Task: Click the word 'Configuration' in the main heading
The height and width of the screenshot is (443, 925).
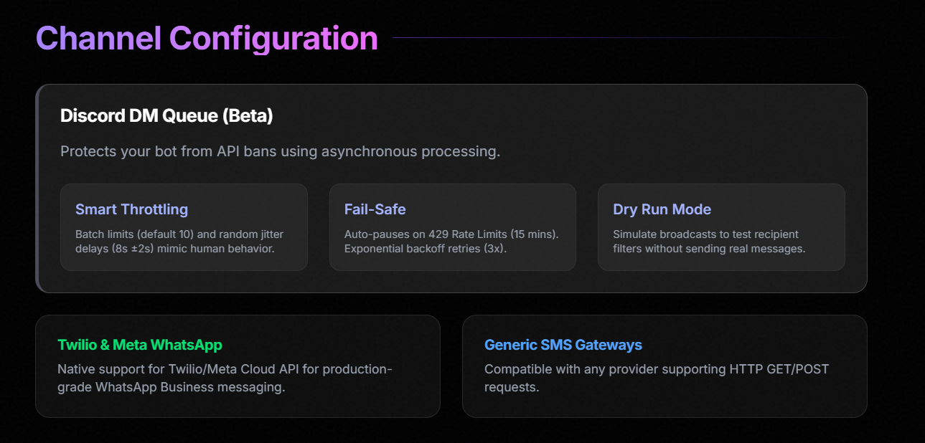Action: pyautogui.click(x=273, y=38)
